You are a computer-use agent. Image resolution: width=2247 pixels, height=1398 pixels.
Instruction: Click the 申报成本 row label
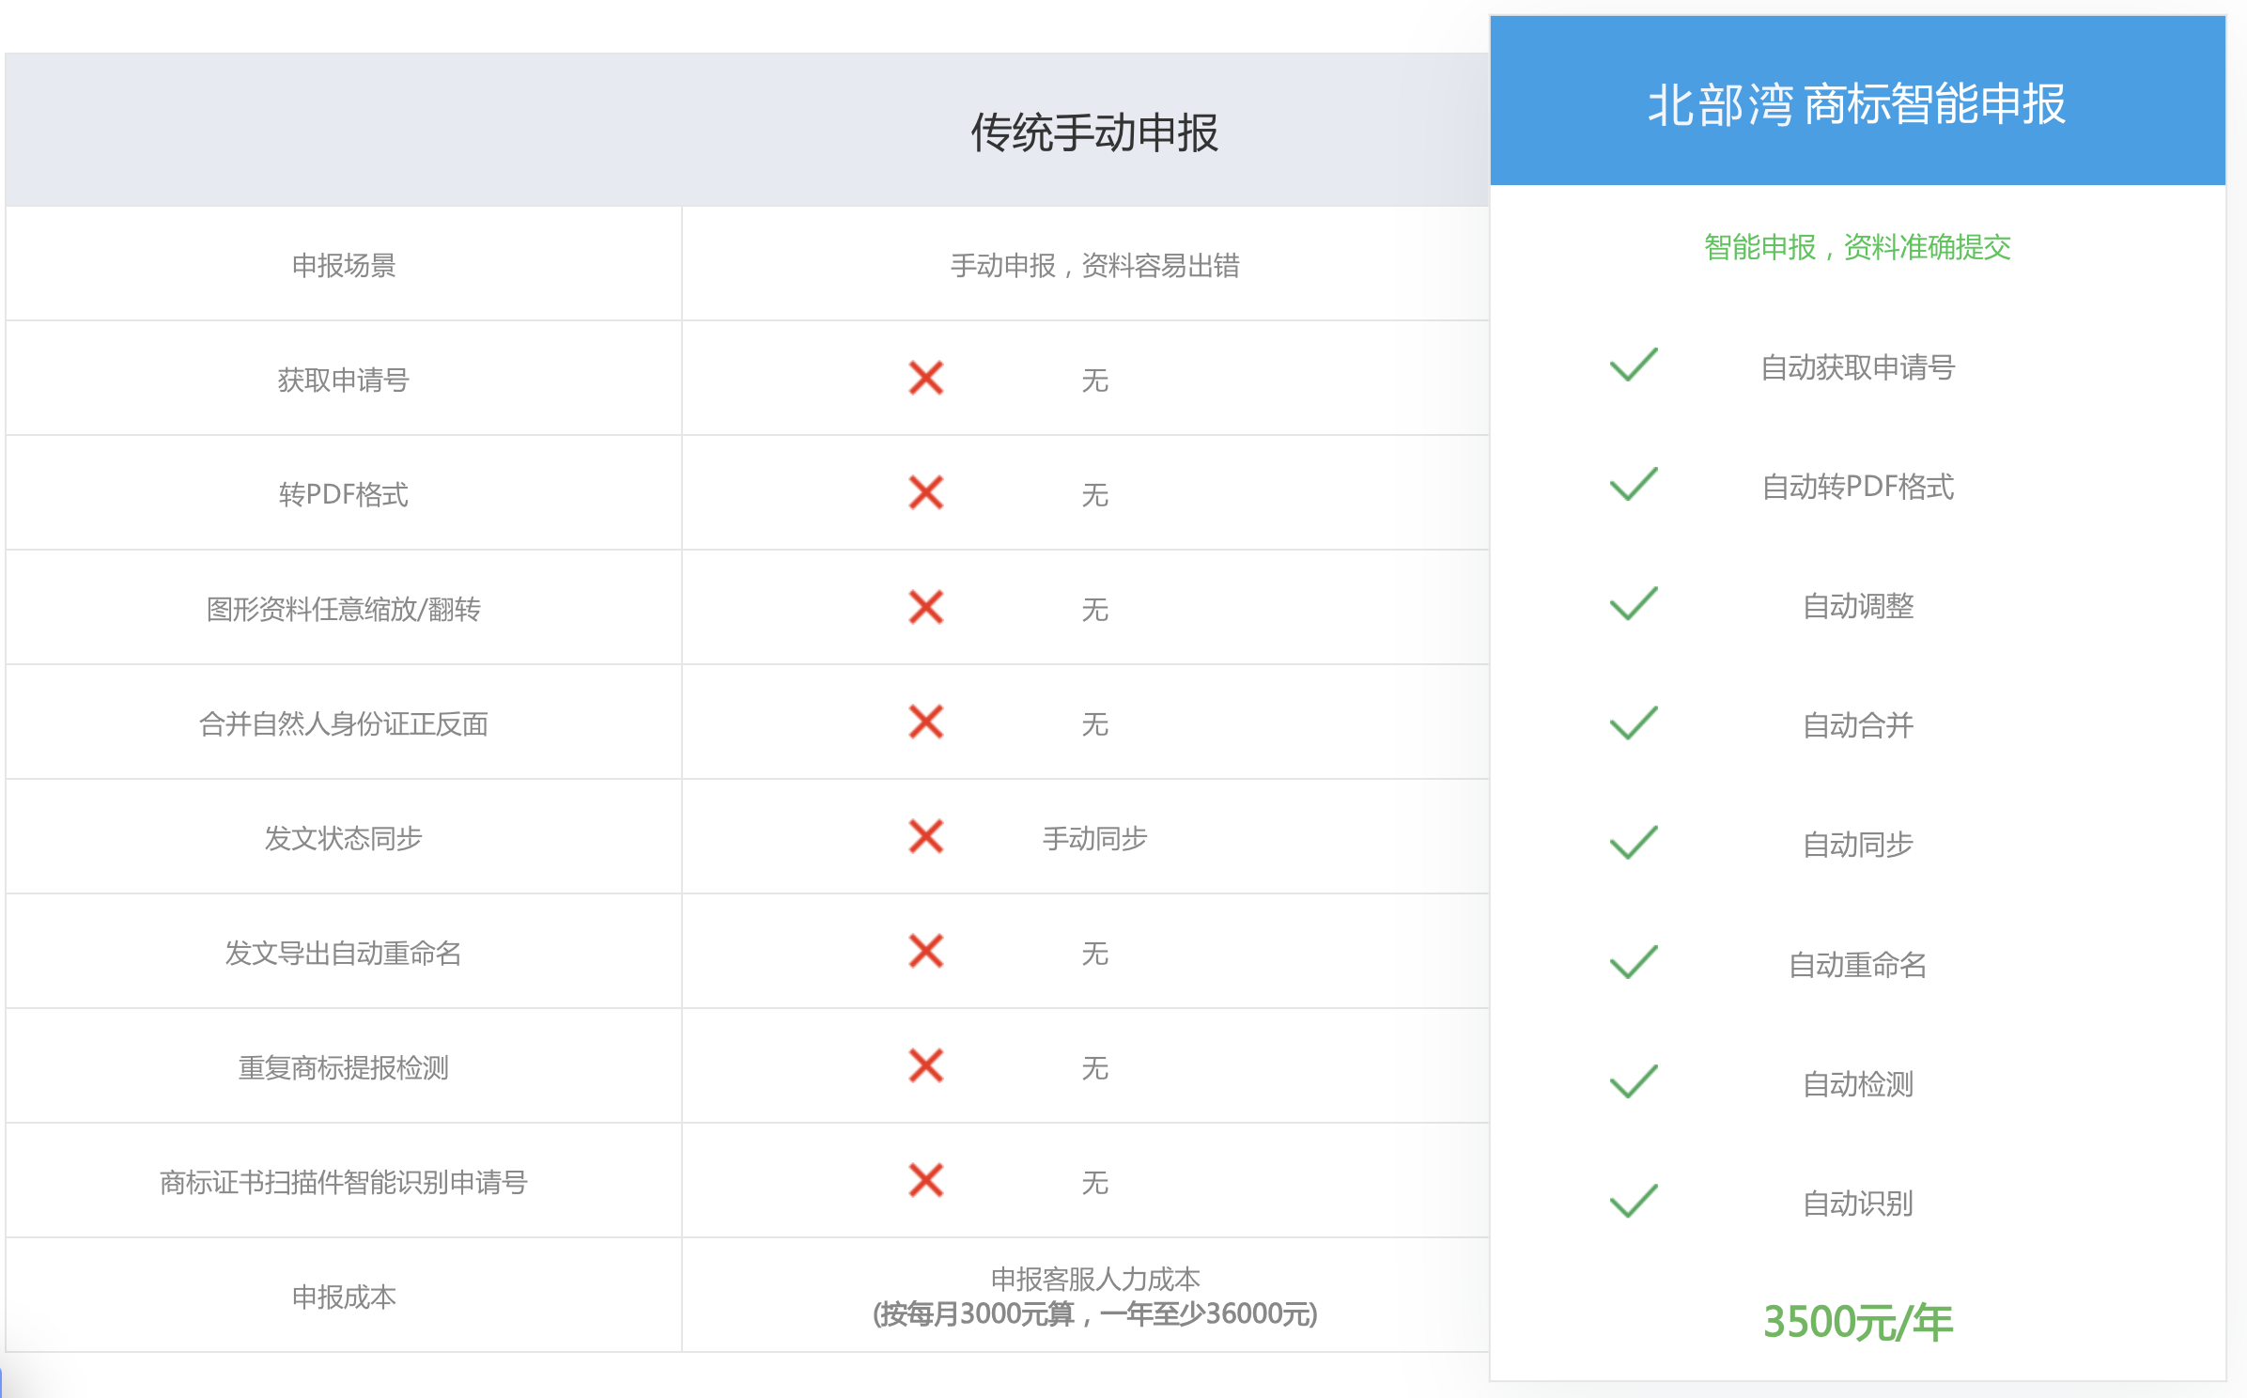[x=344, y=1297]
